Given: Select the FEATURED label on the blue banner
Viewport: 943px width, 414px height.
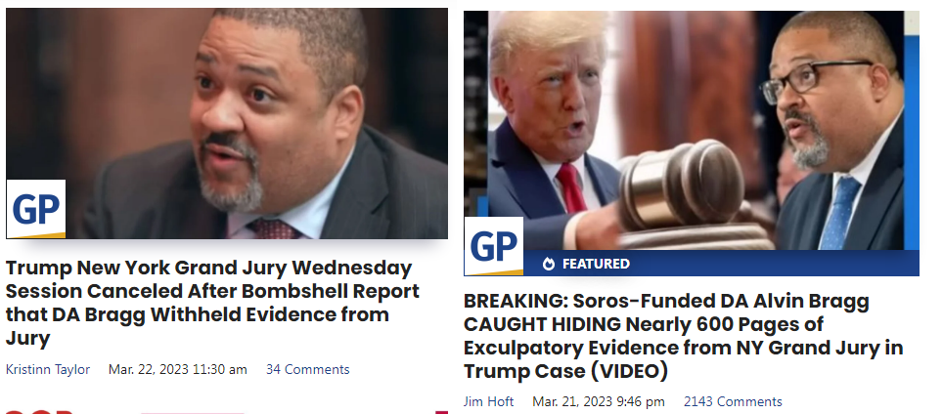Looking at the screenshot, I should tap(596, 264).
